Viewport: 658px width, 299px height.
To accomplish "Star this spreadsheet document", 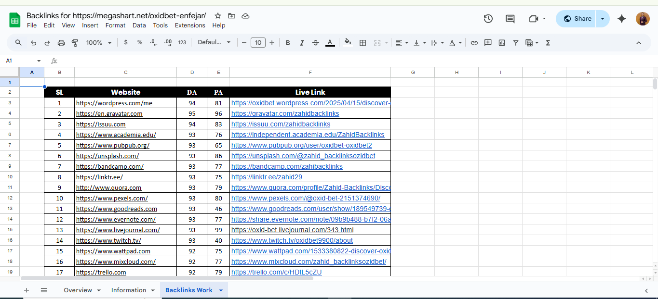I will 218,16.
